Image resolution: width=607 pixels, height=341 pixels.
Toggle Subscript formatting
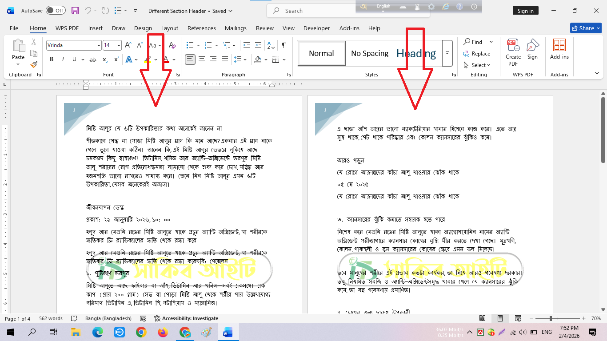tap(105, 59)
